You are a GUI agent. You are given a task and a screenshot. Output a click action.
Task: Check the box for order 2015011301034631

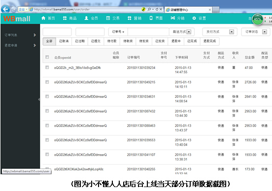(x=47, y=96)
